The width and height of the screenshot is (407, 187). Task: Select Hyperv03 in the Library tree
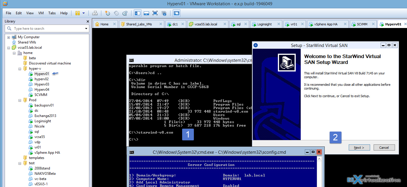[x=42, y=84]
